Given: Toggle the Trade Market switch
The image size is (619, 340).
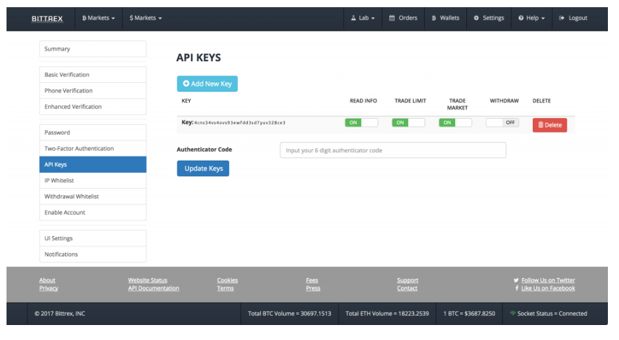Looking at the screenshot, I should click(x=455, y=123).
